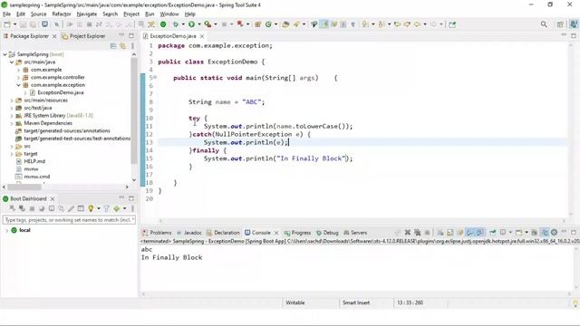The height and width of the screenshot is (326, 580).
Task: Open the Window menu
Action: click(169, 14)
